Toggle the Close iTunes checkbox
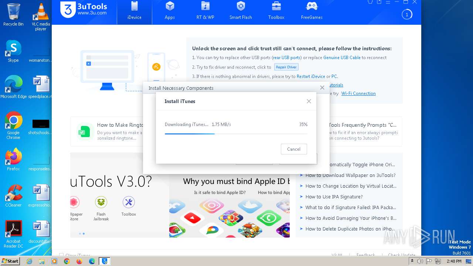Viewport: 473px width, 266px height. coord(61,255)
